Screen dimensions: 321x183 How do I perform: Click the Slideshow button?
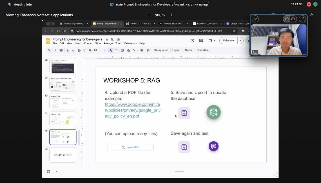pyautogui.click(x=228, y=41)
